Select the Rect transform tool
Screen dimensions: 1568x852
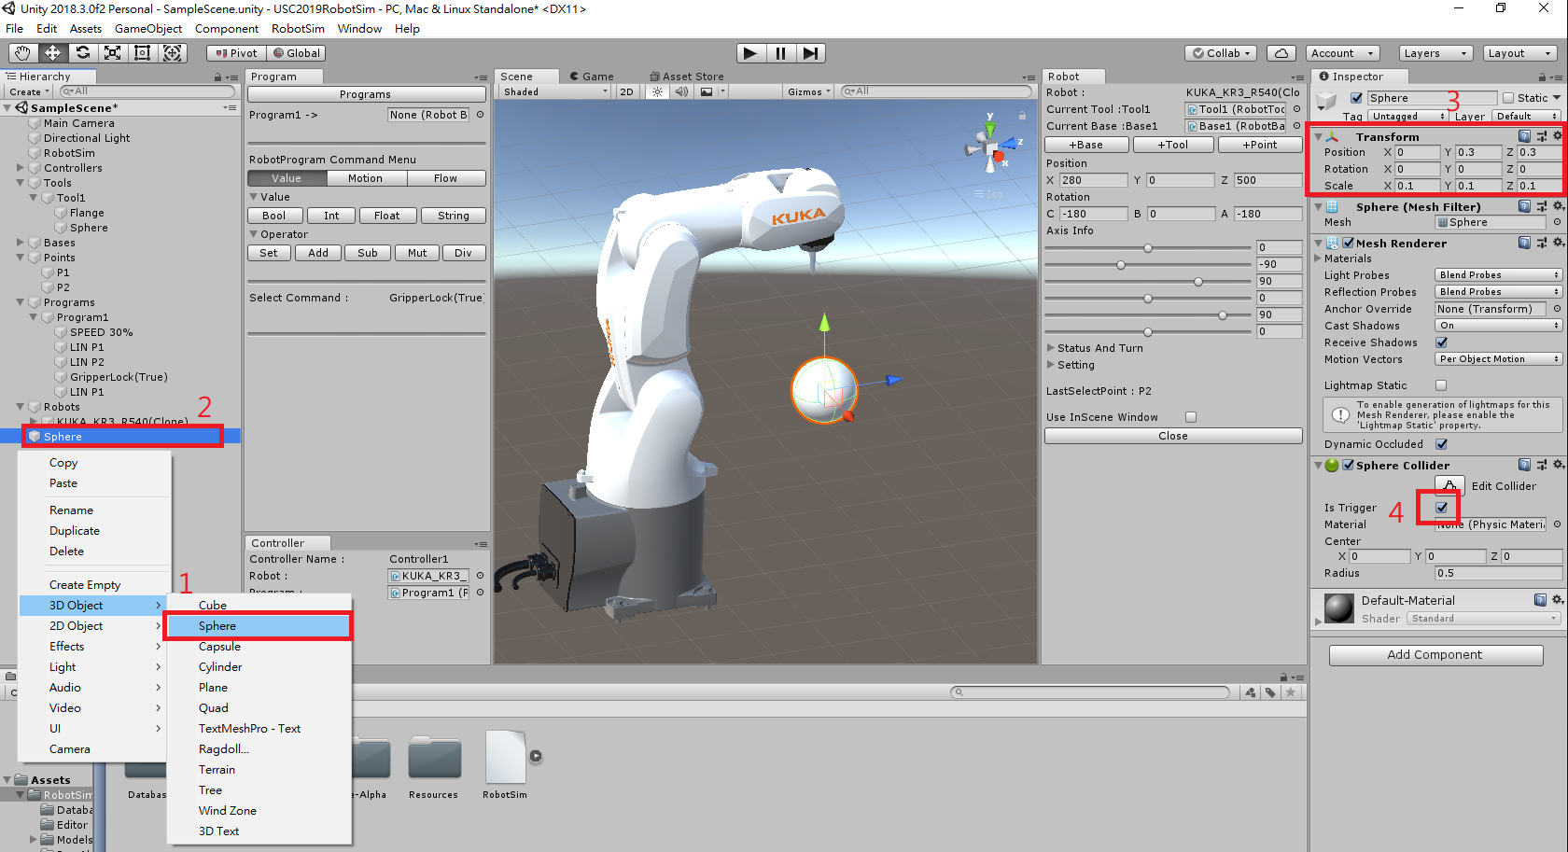[142, 53]
